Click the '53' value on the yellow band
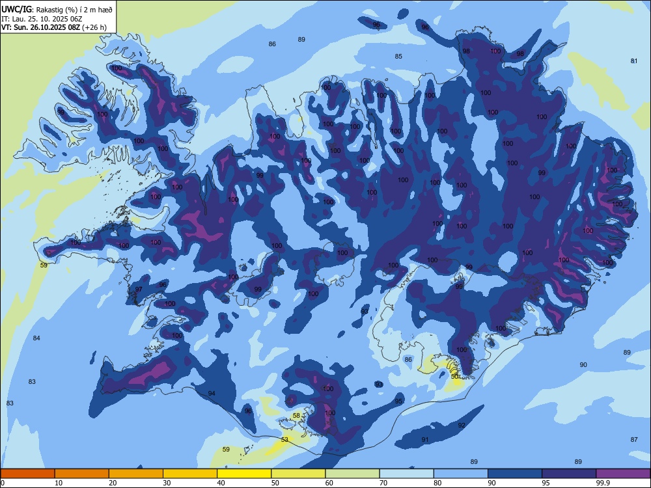651x488 pixels. [284, 439]
